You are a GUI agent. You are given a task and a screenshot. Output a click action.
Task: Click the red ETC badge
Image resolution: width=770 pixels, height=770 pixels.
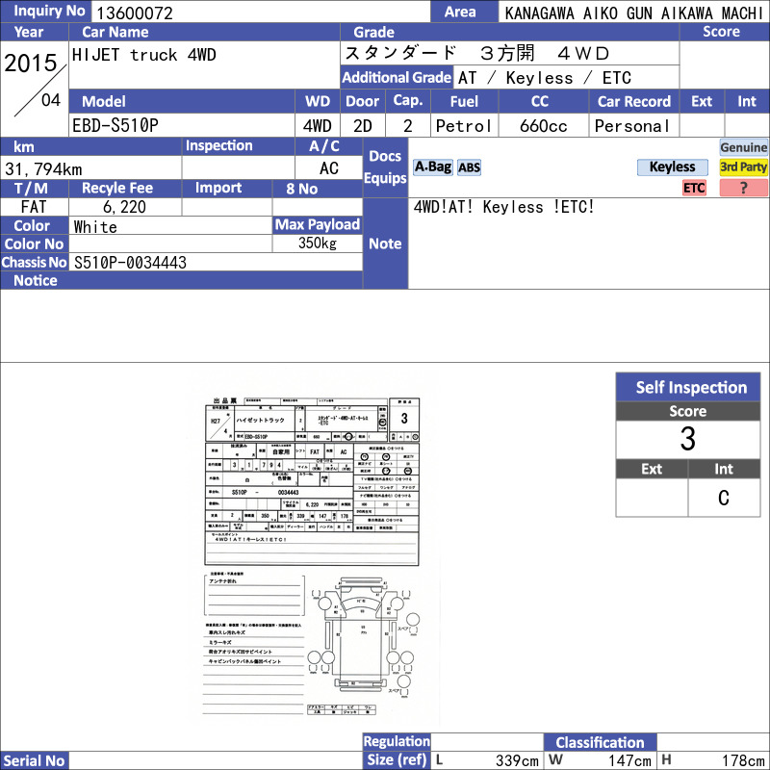tap(694, 188)
